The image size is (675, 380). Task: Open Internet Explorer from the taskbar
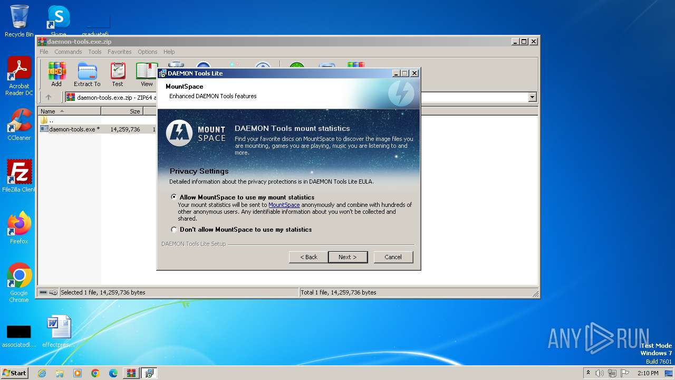pyautogui.click(x=42, y=373)
